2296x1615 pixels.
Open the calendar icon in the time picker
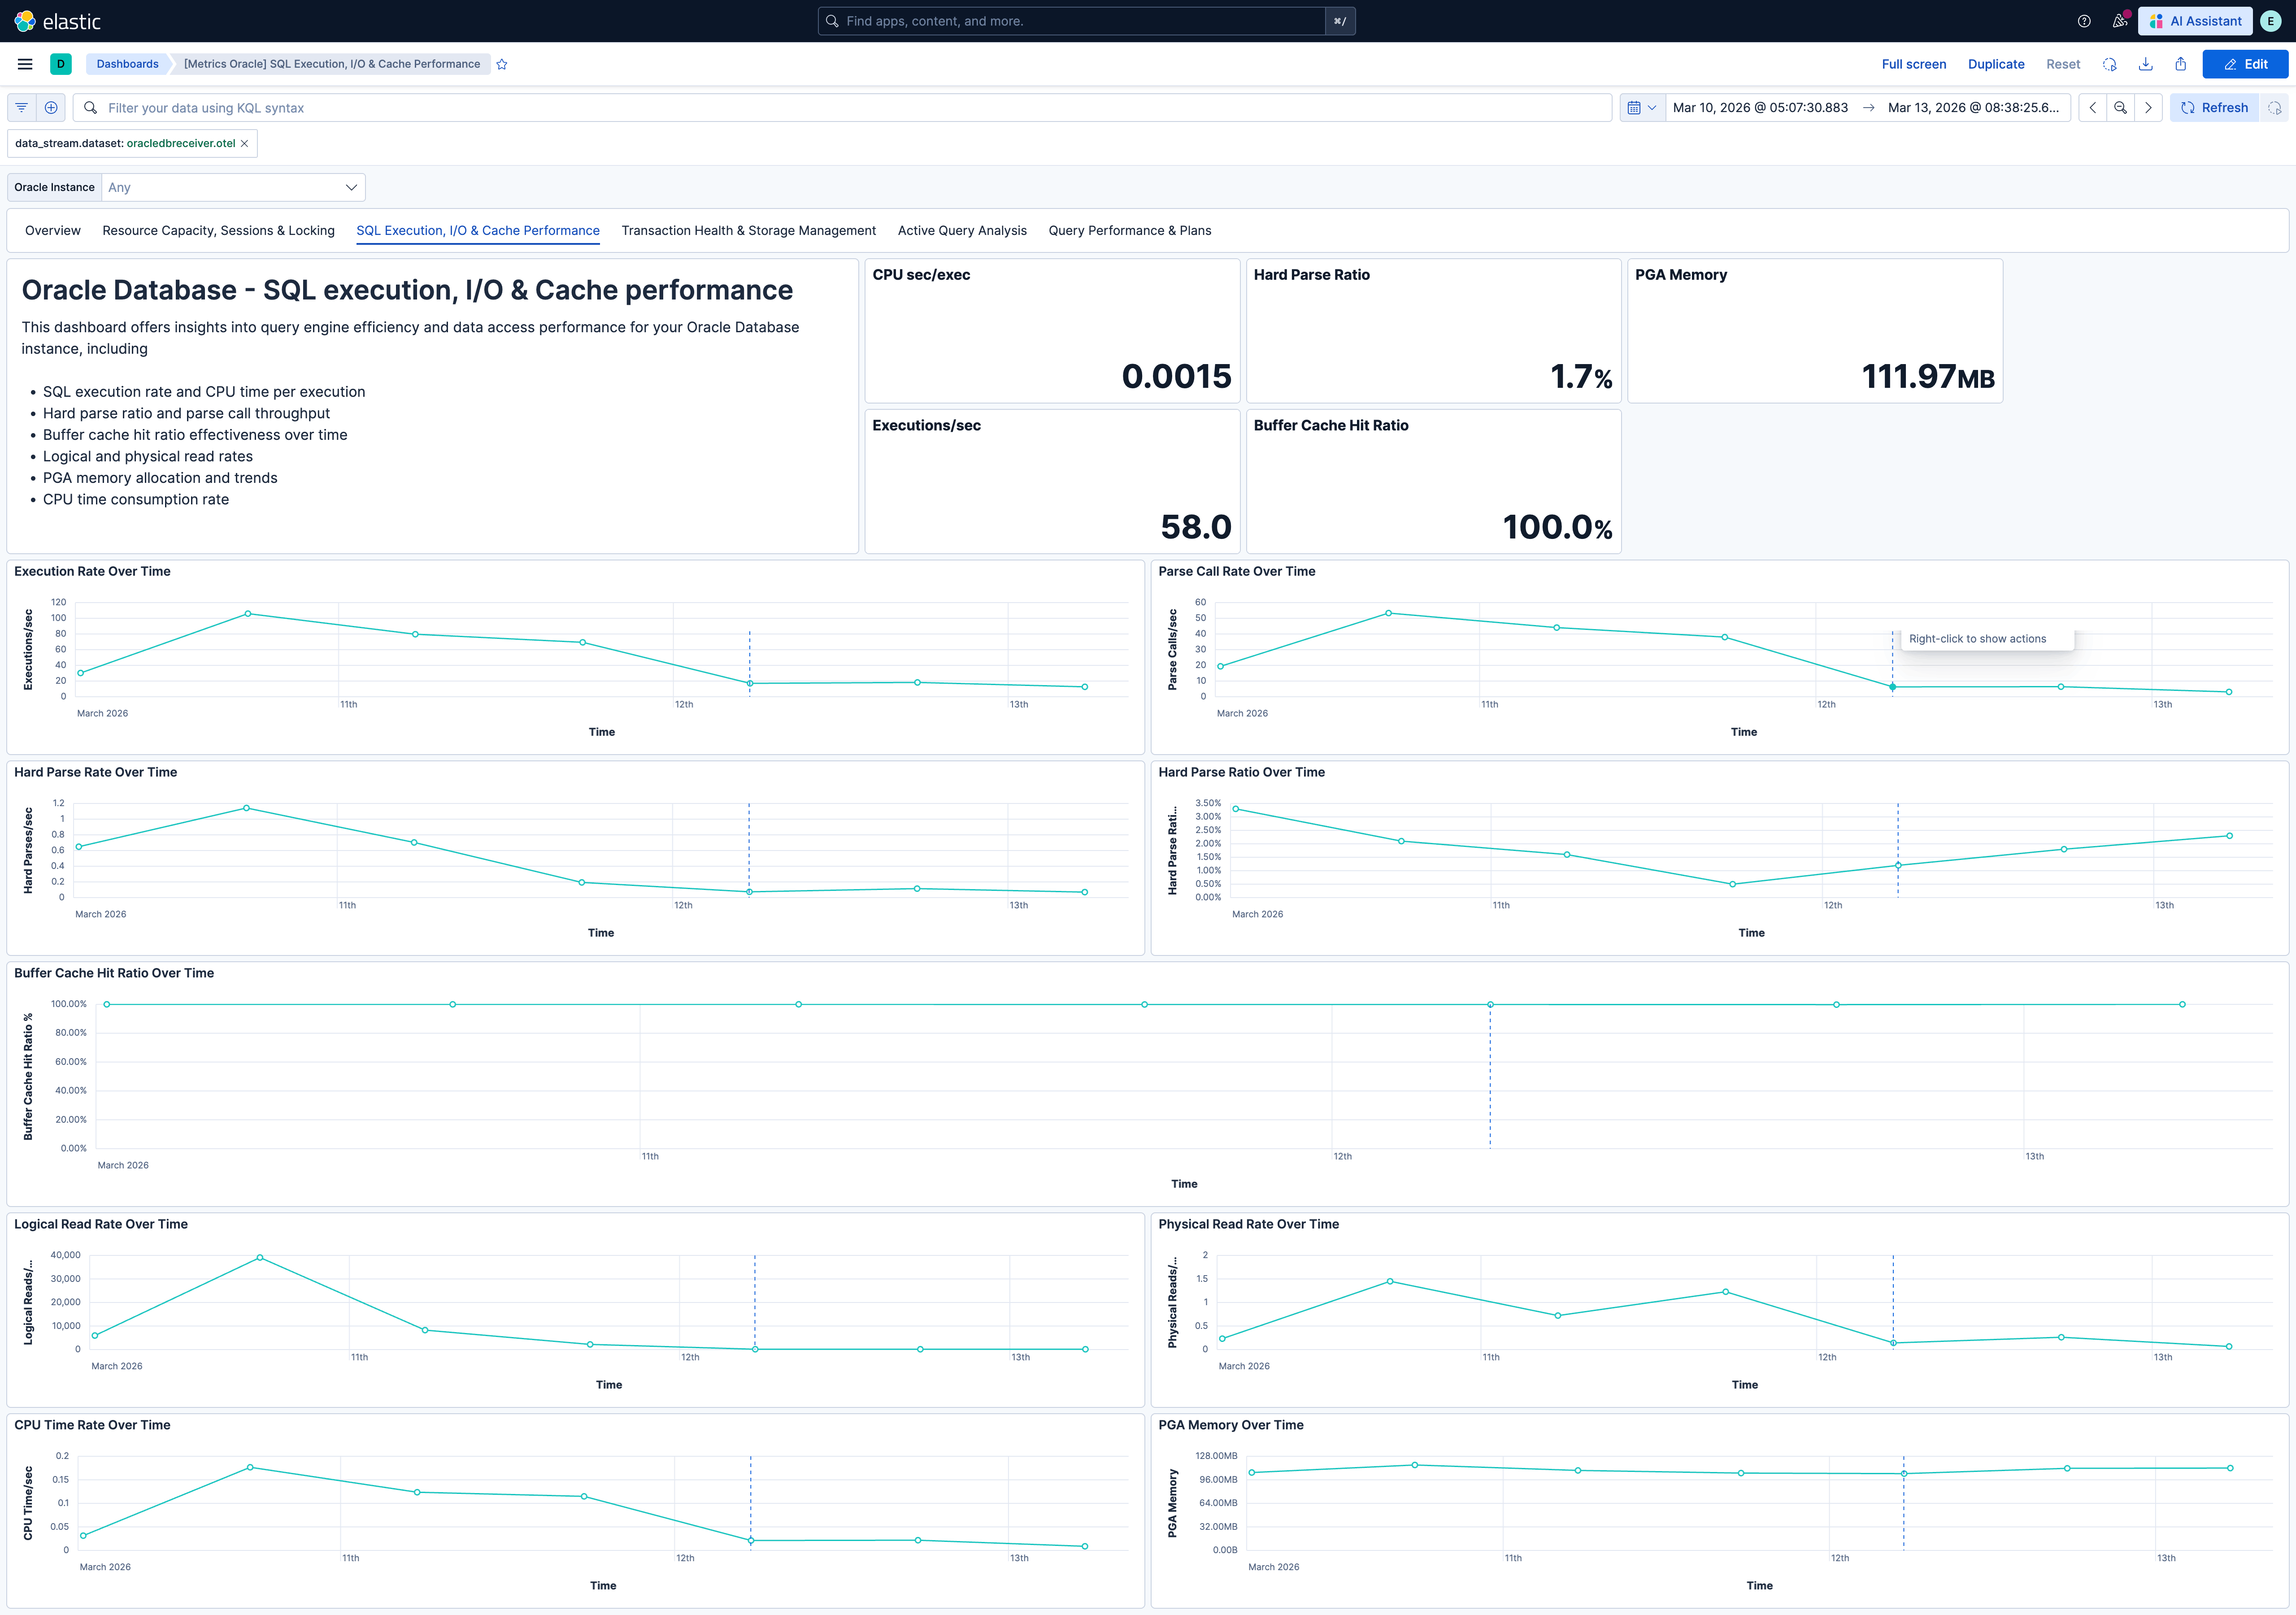(x=1635, y=107)
